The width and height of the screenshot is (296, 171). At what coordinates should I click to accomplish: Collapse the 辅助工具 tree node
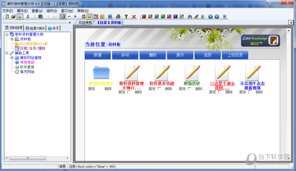pos(7,53)
